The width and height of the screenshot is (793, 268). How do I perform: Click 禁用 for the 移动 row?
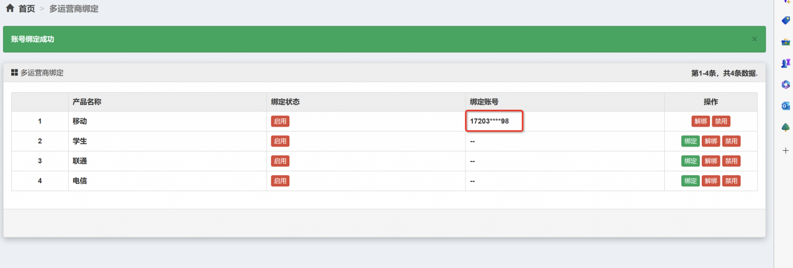pos(721,122)
